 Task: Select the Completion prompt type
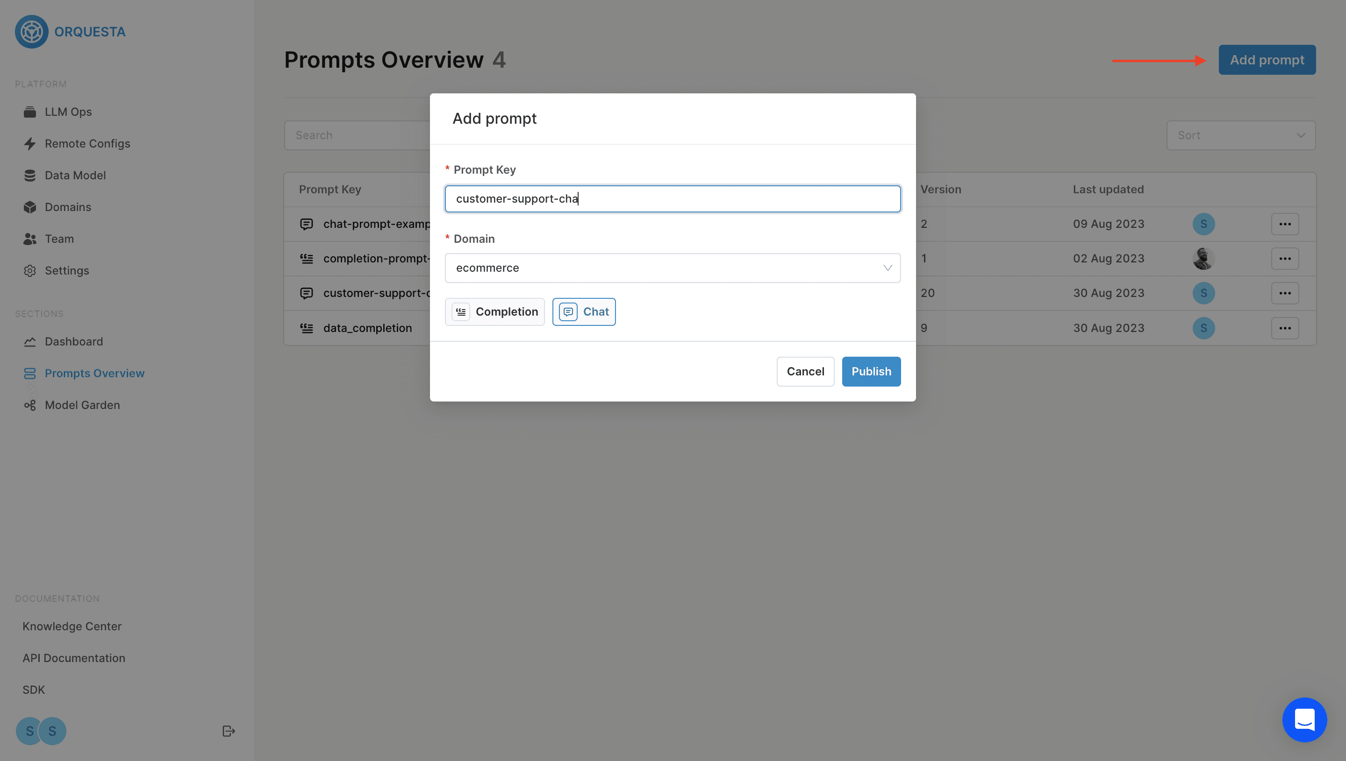click(494, 312)
